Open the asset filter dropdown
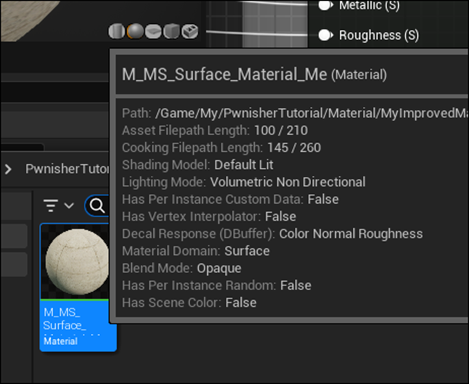This screenshot has height=384, width=469. click(x=58, y=206)
